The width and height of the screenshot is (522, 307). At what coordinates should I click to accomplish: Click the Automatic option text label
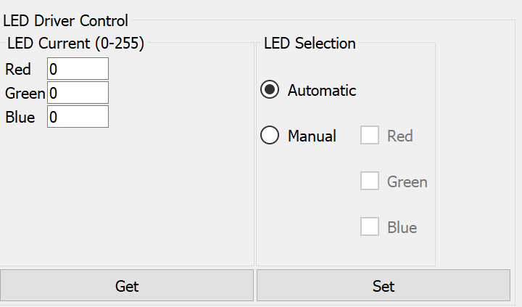tap(322, 91)
